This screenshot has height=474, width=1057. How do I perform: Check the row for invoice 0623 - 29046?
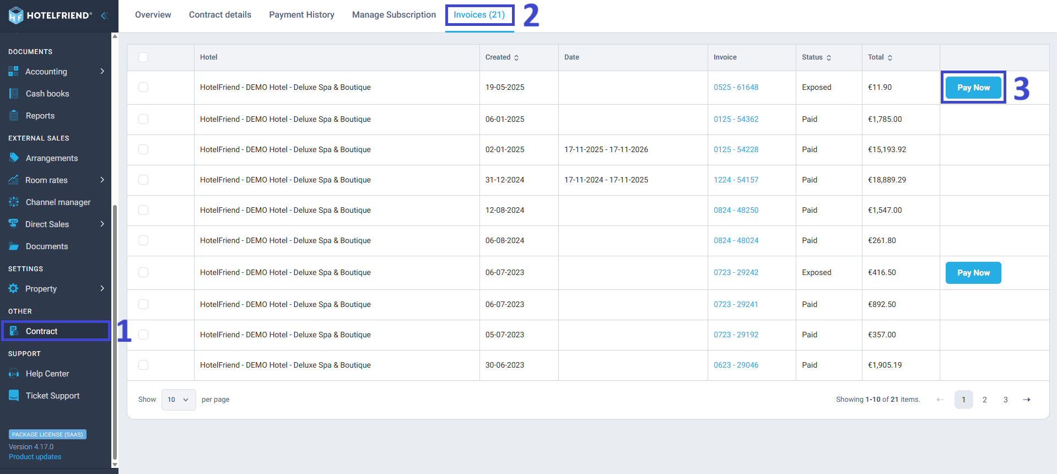(143, 365)
